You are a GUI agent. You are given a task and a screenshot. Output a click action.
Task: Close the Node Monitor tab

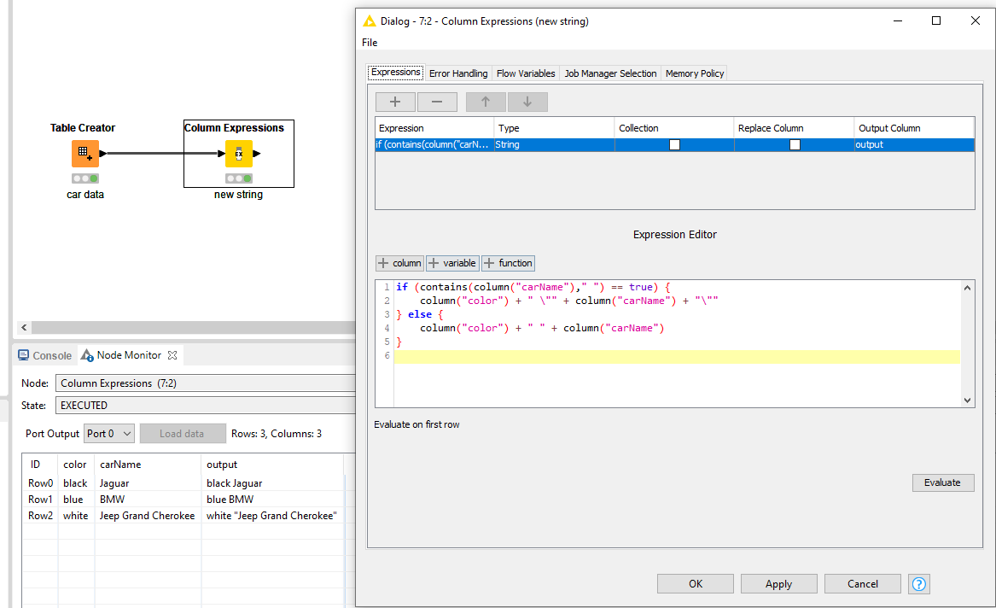tap(172, 355)
